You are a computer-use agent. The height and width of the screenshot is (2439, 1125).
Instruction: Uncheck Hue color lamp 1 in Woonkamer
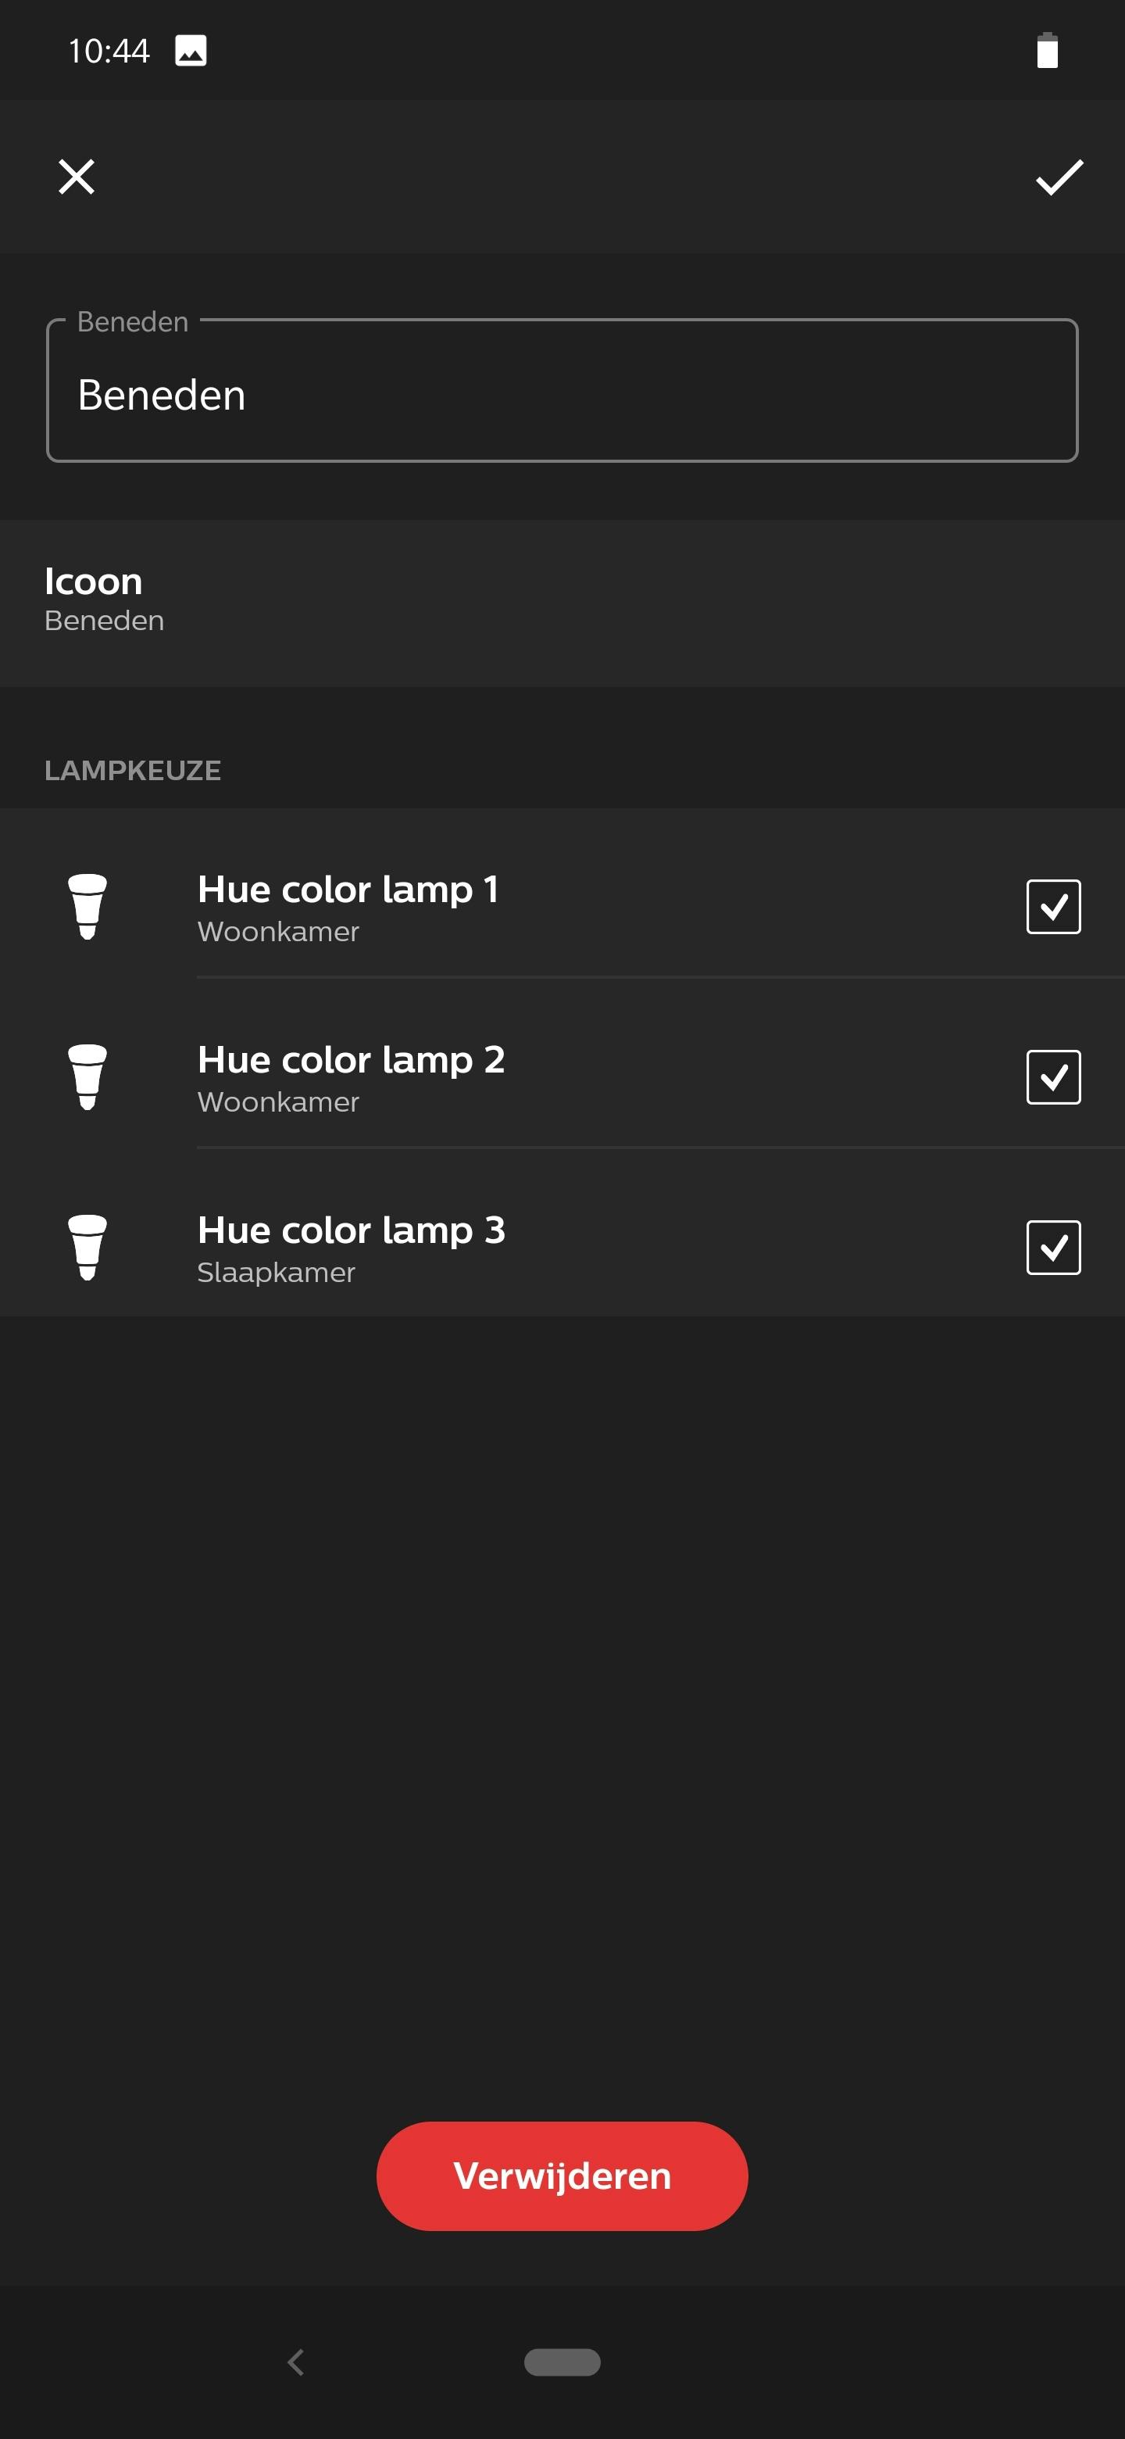(1052, 906)
